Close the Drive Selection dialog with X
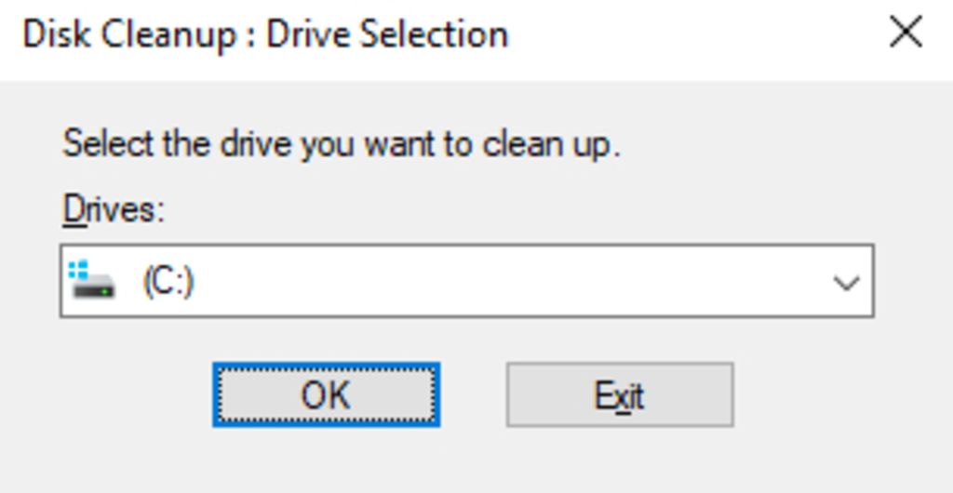This screenshot has width=953, height=493. click(x=906, y=33)
